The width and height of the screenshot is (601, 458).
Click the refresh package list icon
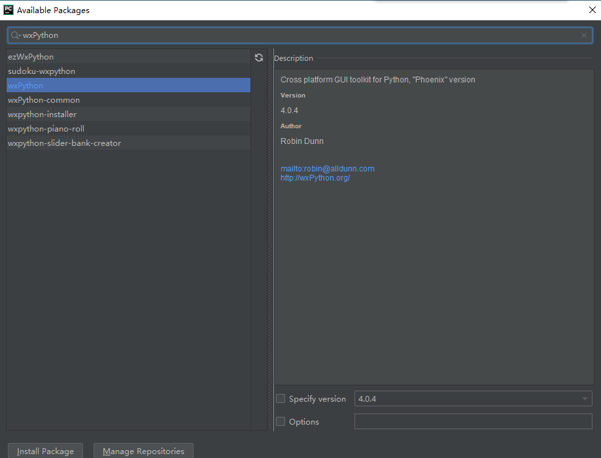[259, 58]
